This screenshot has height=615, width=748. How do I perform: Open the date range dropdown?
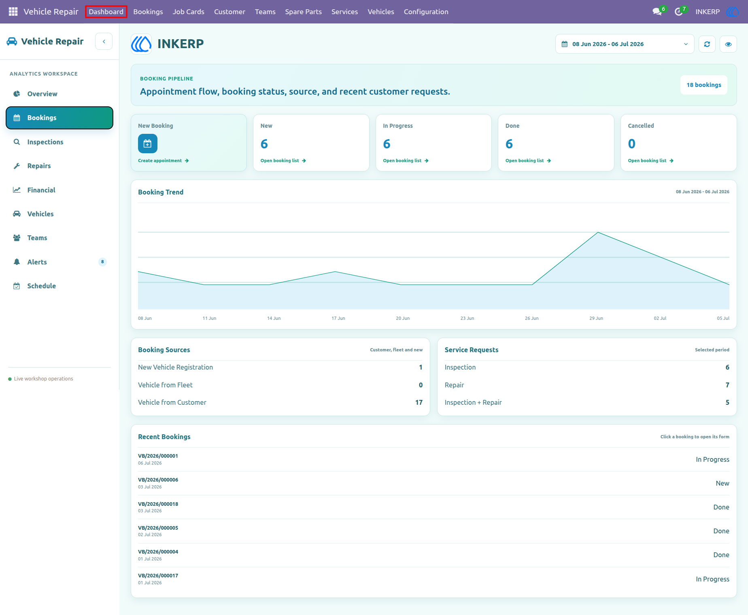pos(625,44)
